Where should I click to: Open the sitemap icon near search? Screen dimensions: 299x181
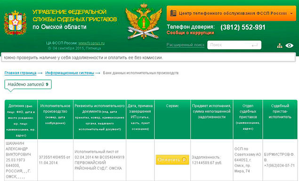(x=280, y=46)
